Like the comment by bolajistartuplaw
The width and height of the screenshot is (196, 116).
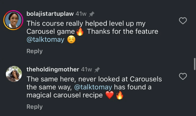(183, 20)
